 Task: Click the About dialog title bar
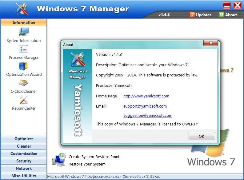[132, 45]
